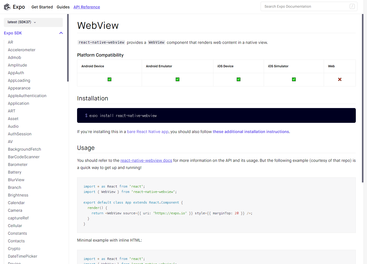The height and width of the screenshot is (264, 367).
Task: Click the green check under iOS Simulator
Action: (x=294, y=80)
